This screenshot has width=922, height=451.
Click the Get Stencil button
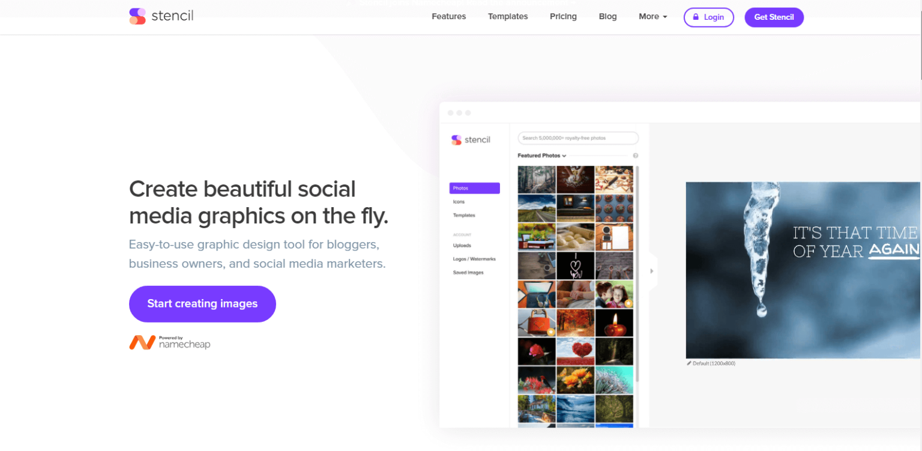[x=774, y=17]
